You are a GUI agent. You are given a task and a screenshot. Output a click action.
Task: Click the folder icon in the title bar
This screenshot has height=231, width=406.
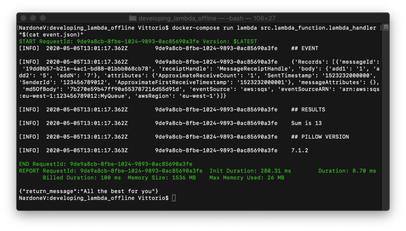(133, 18)
